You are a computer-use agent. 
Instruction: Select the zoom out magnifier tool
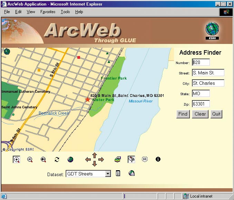click(30, 160)
